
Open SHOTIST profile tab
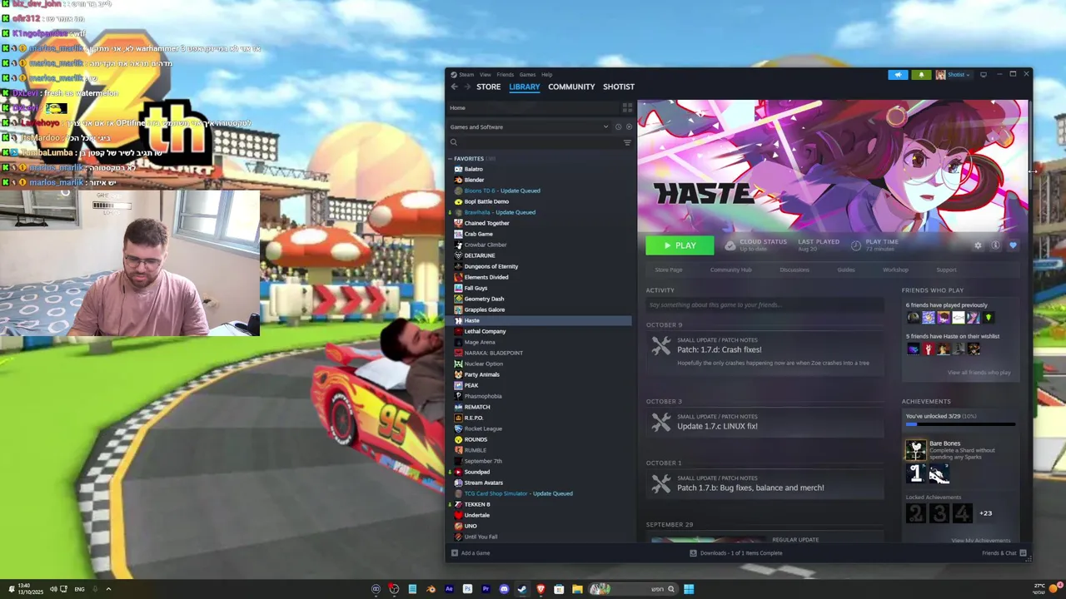(x=619, y=87)
